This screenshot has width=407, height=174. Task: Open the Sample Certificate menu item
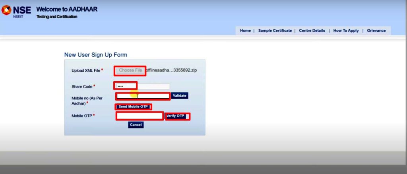tap(275, 31)
